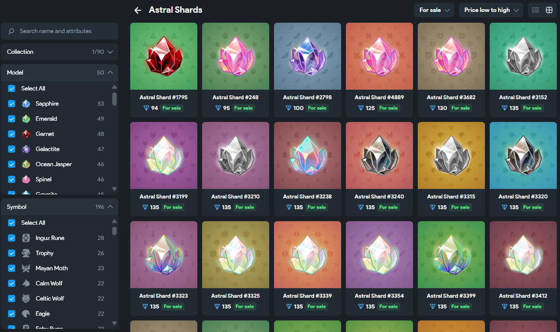Click the Eagle symbol icon

(26, 314)
